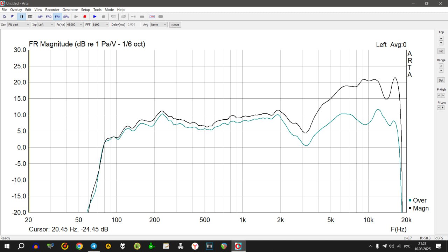Click the gray connector-shaped toolbar icon
Screen dimensions: 448x252
pyautogui.click(x=133, y=16)
